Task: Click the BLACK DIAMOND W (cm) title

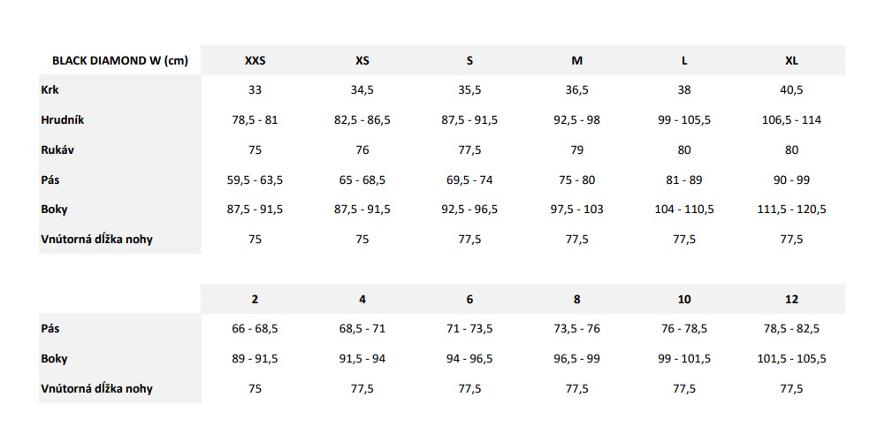Action: coord(119,60)
